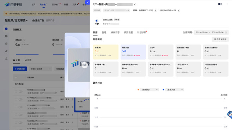Switch to the 计划 tab in list

16,60
